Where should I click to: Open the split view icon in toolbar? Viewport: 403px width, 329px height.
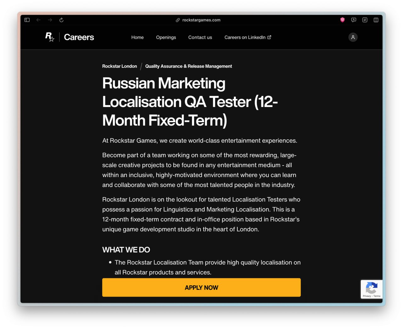[x=376, y=20]
